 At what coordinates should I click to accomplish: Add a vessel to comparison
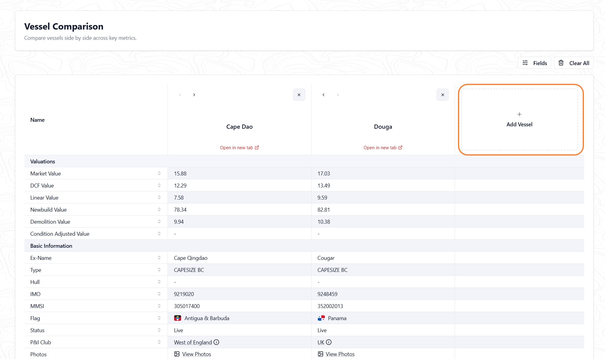[519, 120]
